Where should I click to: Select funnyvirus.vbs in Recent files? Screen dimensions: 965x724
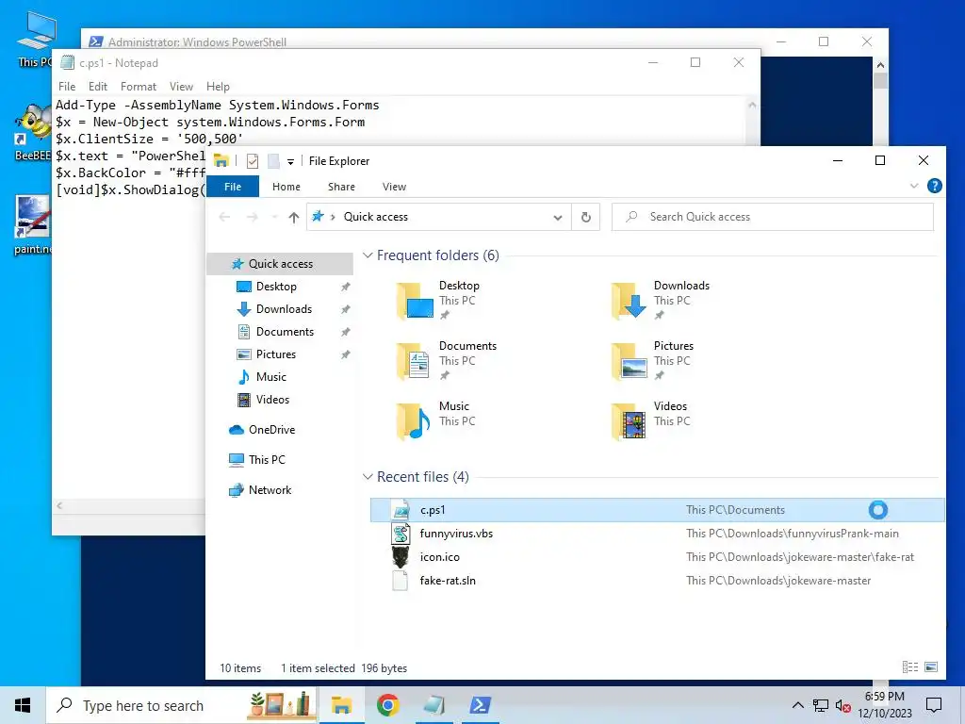[x=657, y=534]
